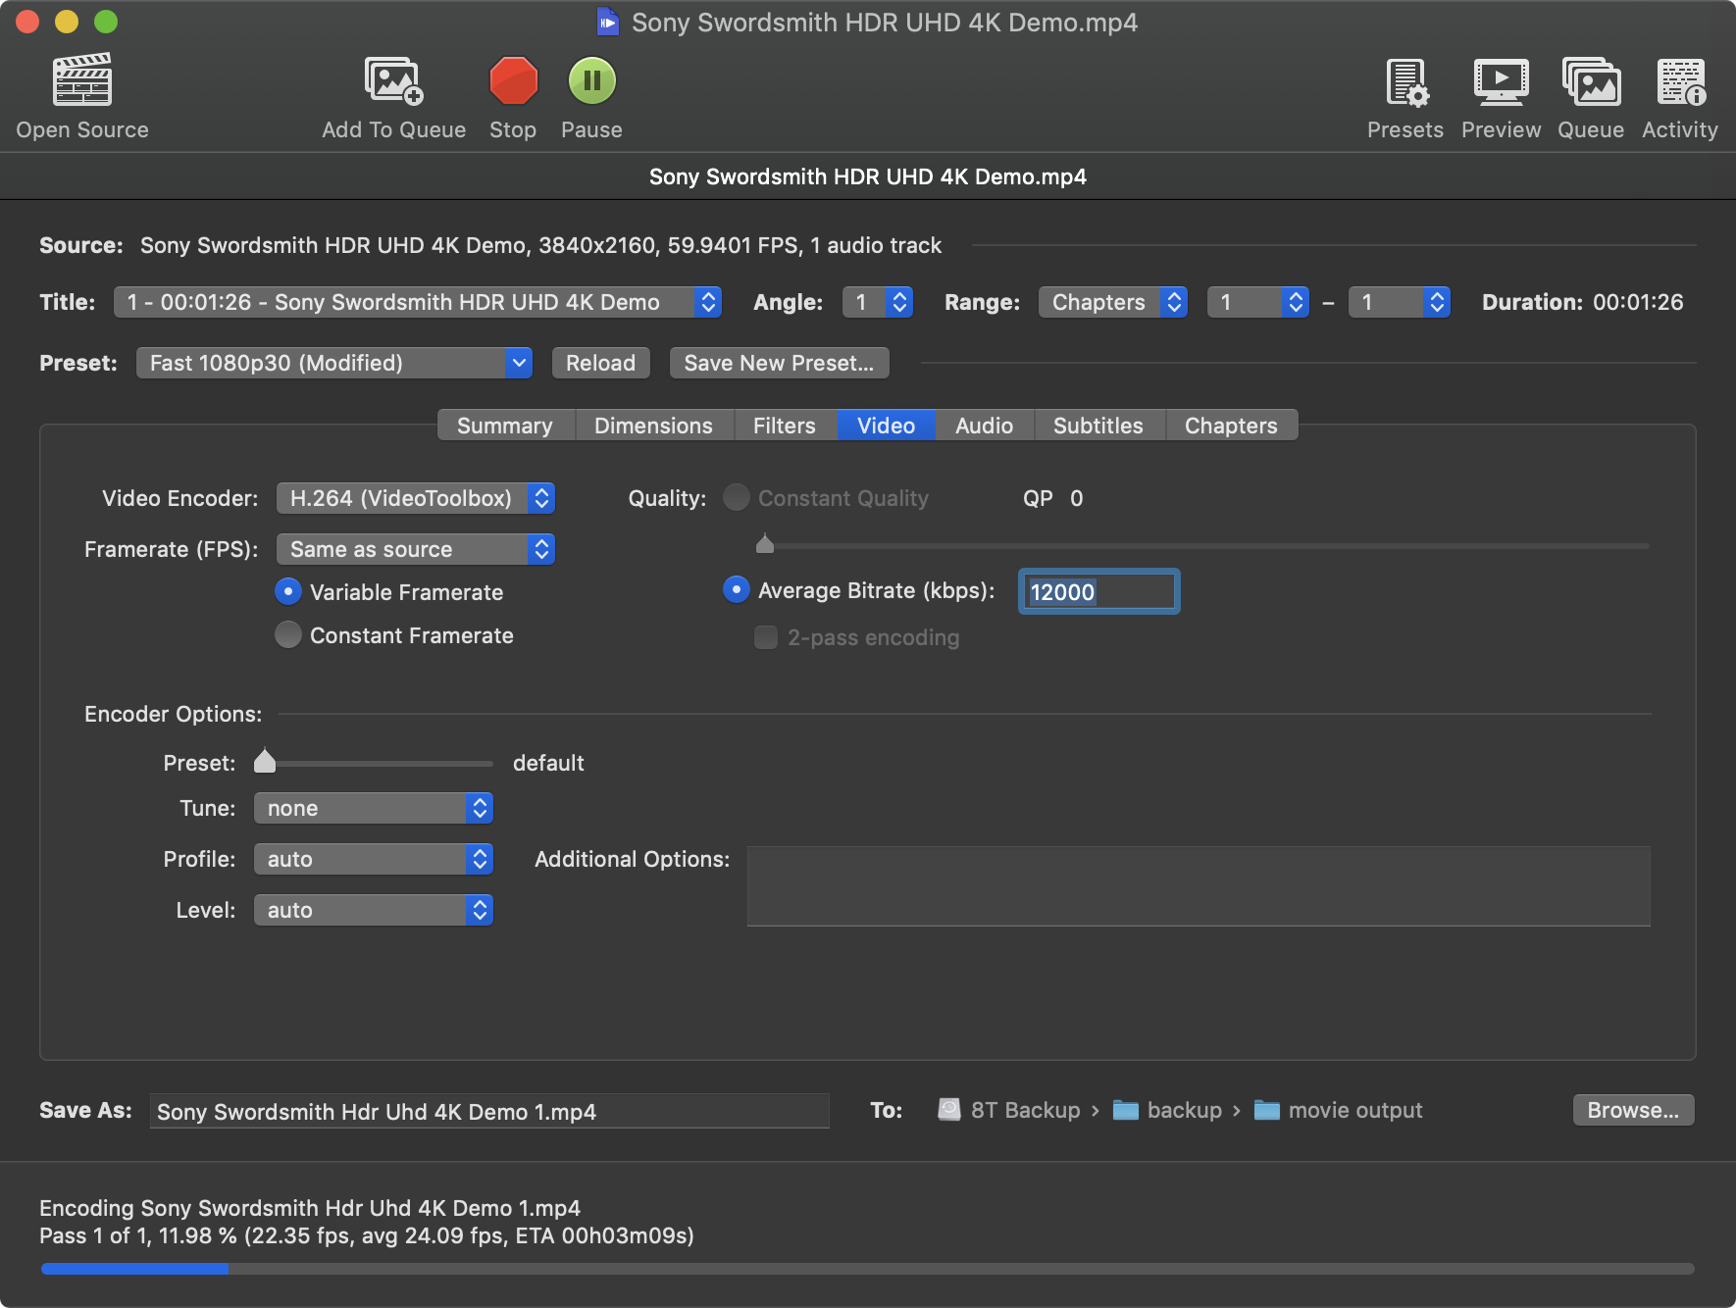The width and height of the screenshot is (1736, 1308).
Task: Switch to the Audio tab
Action: coord(984,426)
